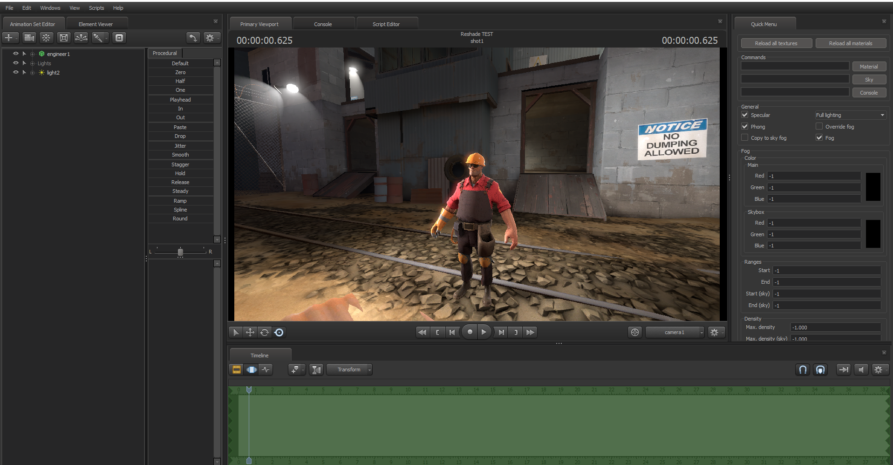This screenshot has width=893, height=465.
Task: Switch to the Motion Editor mode
Action: [x=252, y=369]
